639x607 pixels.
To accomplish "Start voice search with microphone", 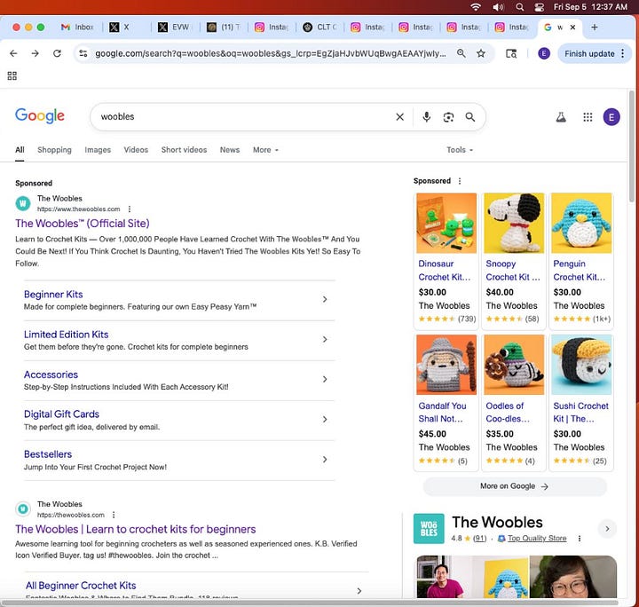I will [426, 117].
